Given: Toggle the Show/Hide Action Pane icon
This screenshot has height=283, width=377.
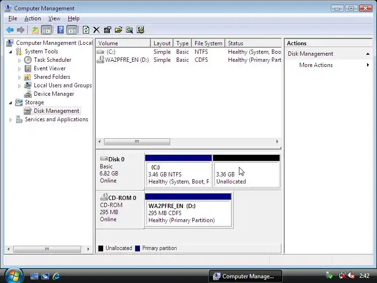Looking at the screenshot, I should click(x=72, y=30).
